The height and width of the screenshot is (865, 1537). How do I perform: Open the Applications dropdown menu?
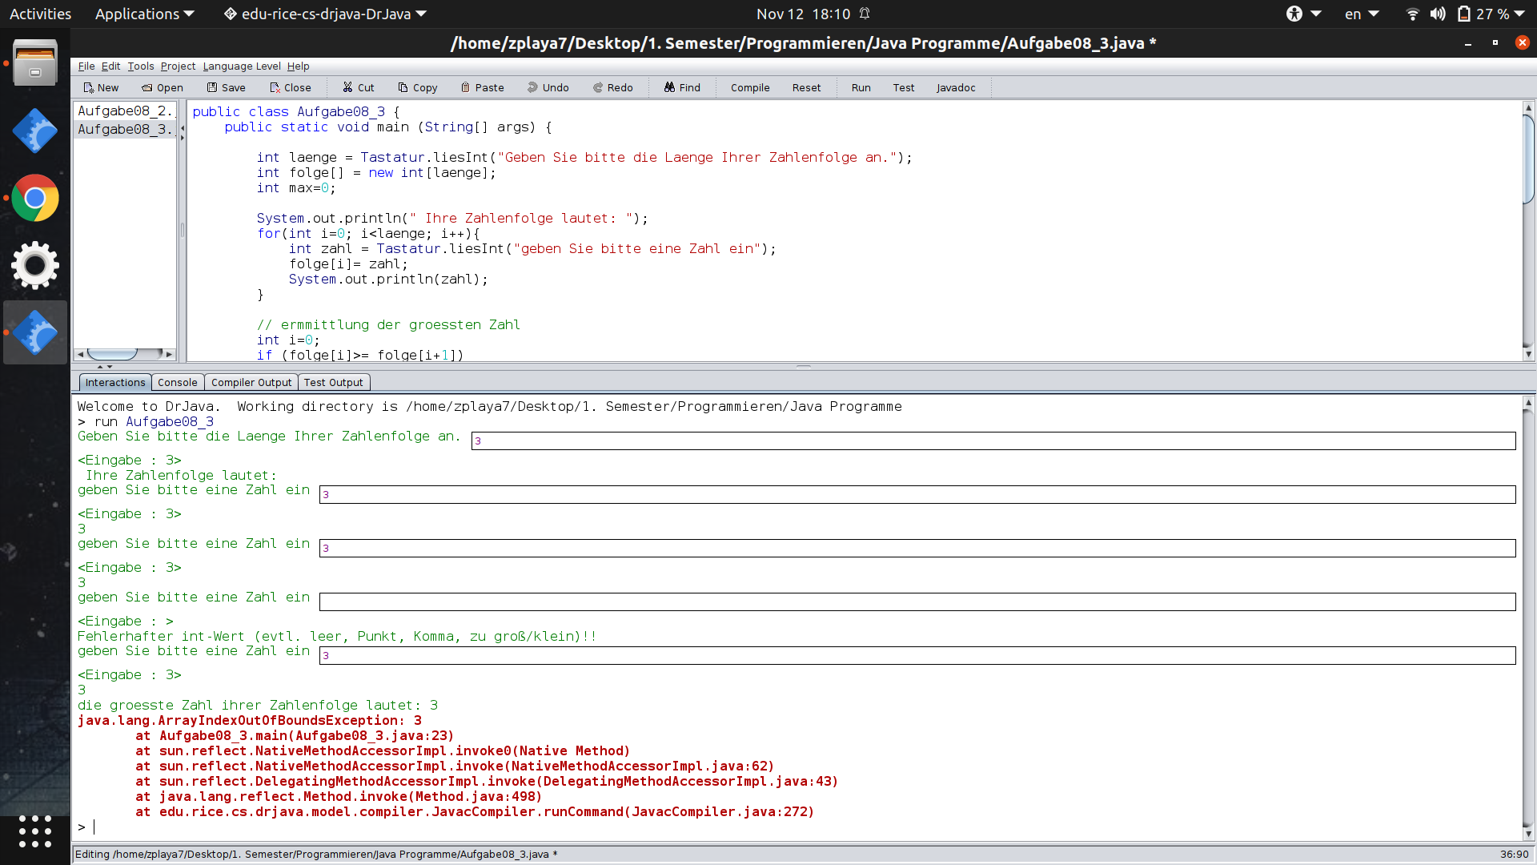coord(144,14)
